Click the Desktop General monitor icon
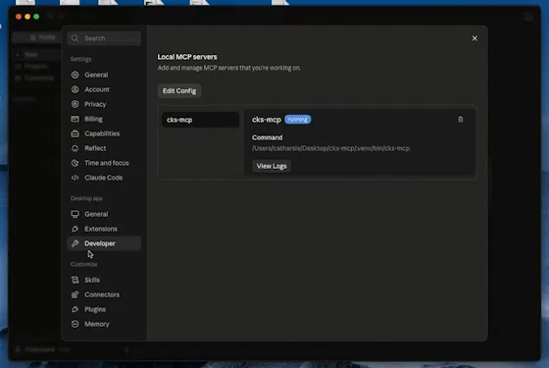The height and width of the screenshot is (368, 549). click(x=75, y=214)
